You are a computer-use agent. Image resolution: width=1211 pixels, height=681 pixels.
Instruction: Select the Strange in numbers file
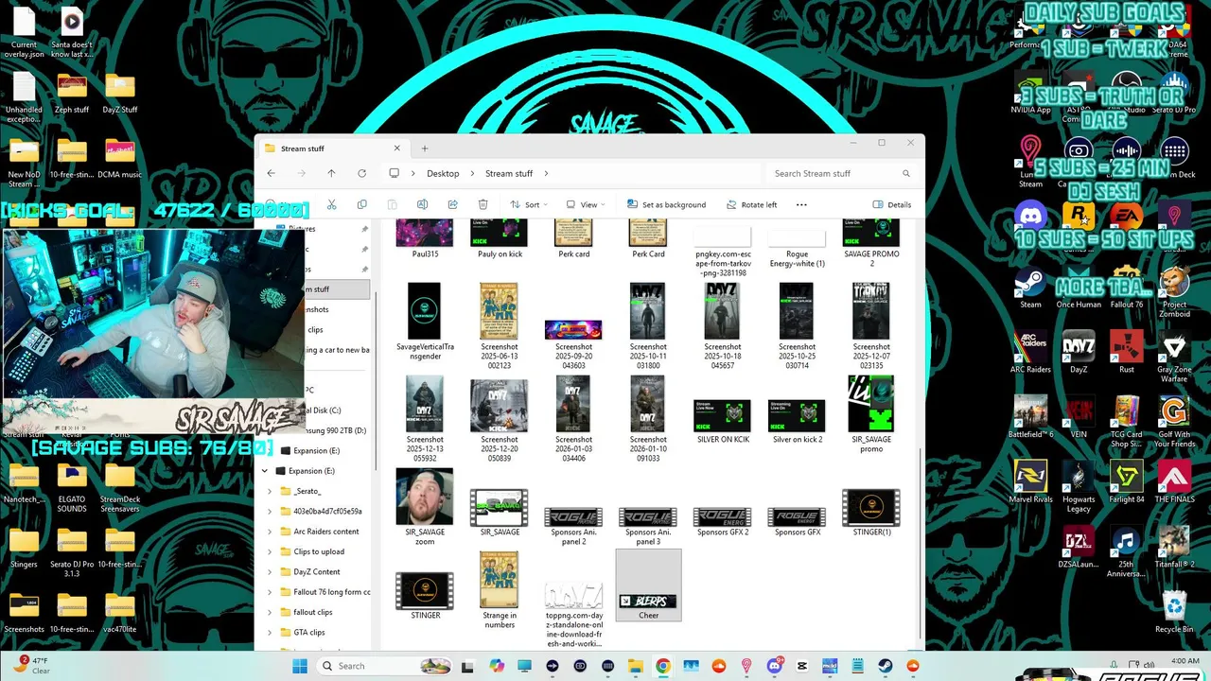click(x=500, y=590)
